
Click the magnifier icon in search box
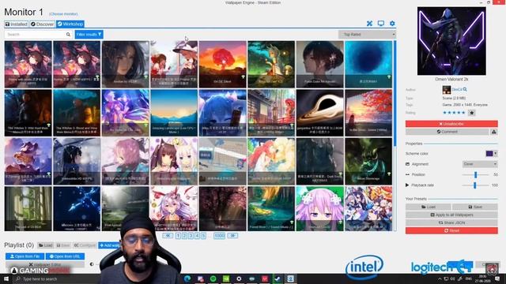[68, 35]
